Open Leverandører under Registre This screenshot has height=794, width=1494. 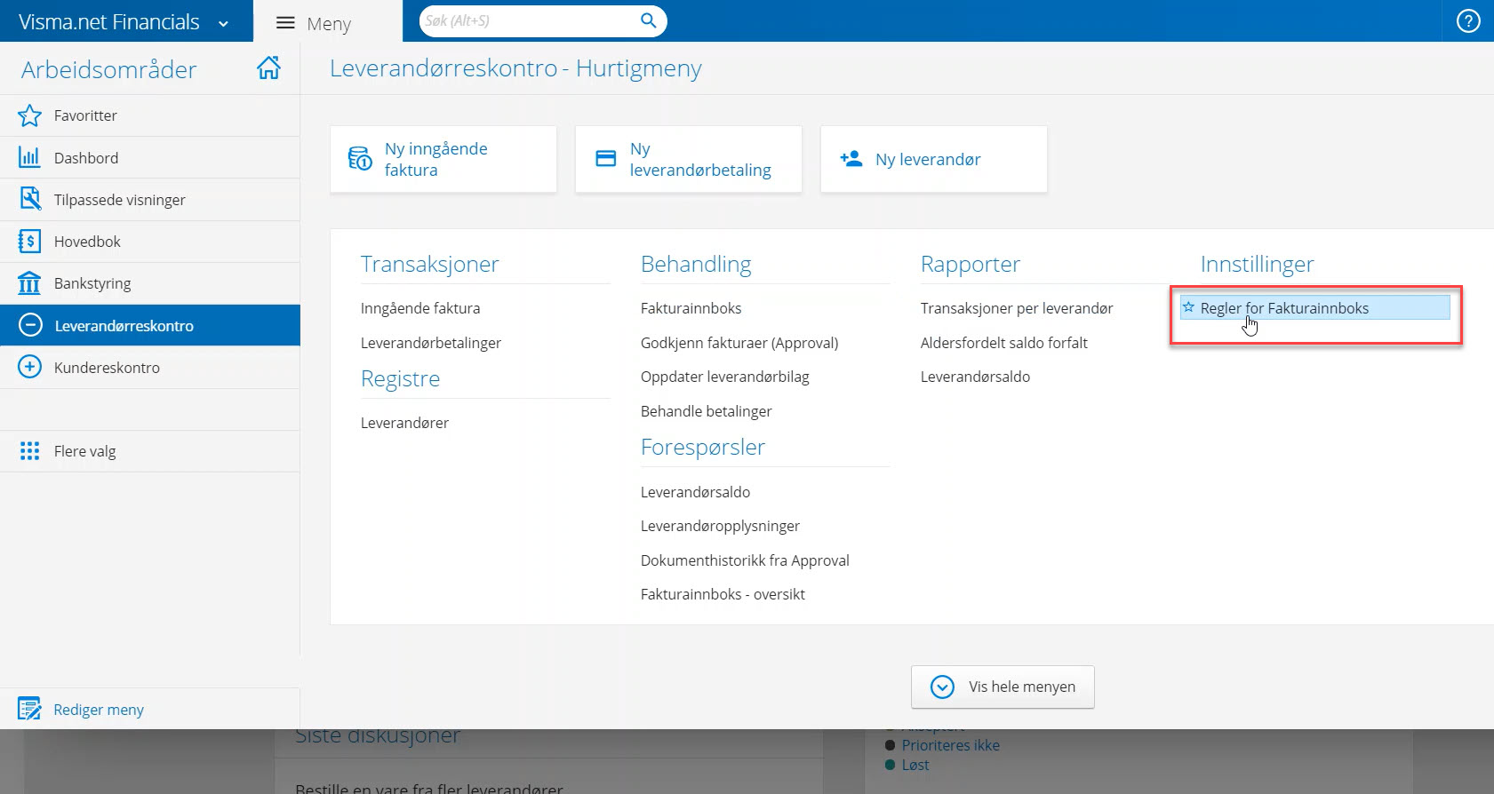tap(404, 423)
